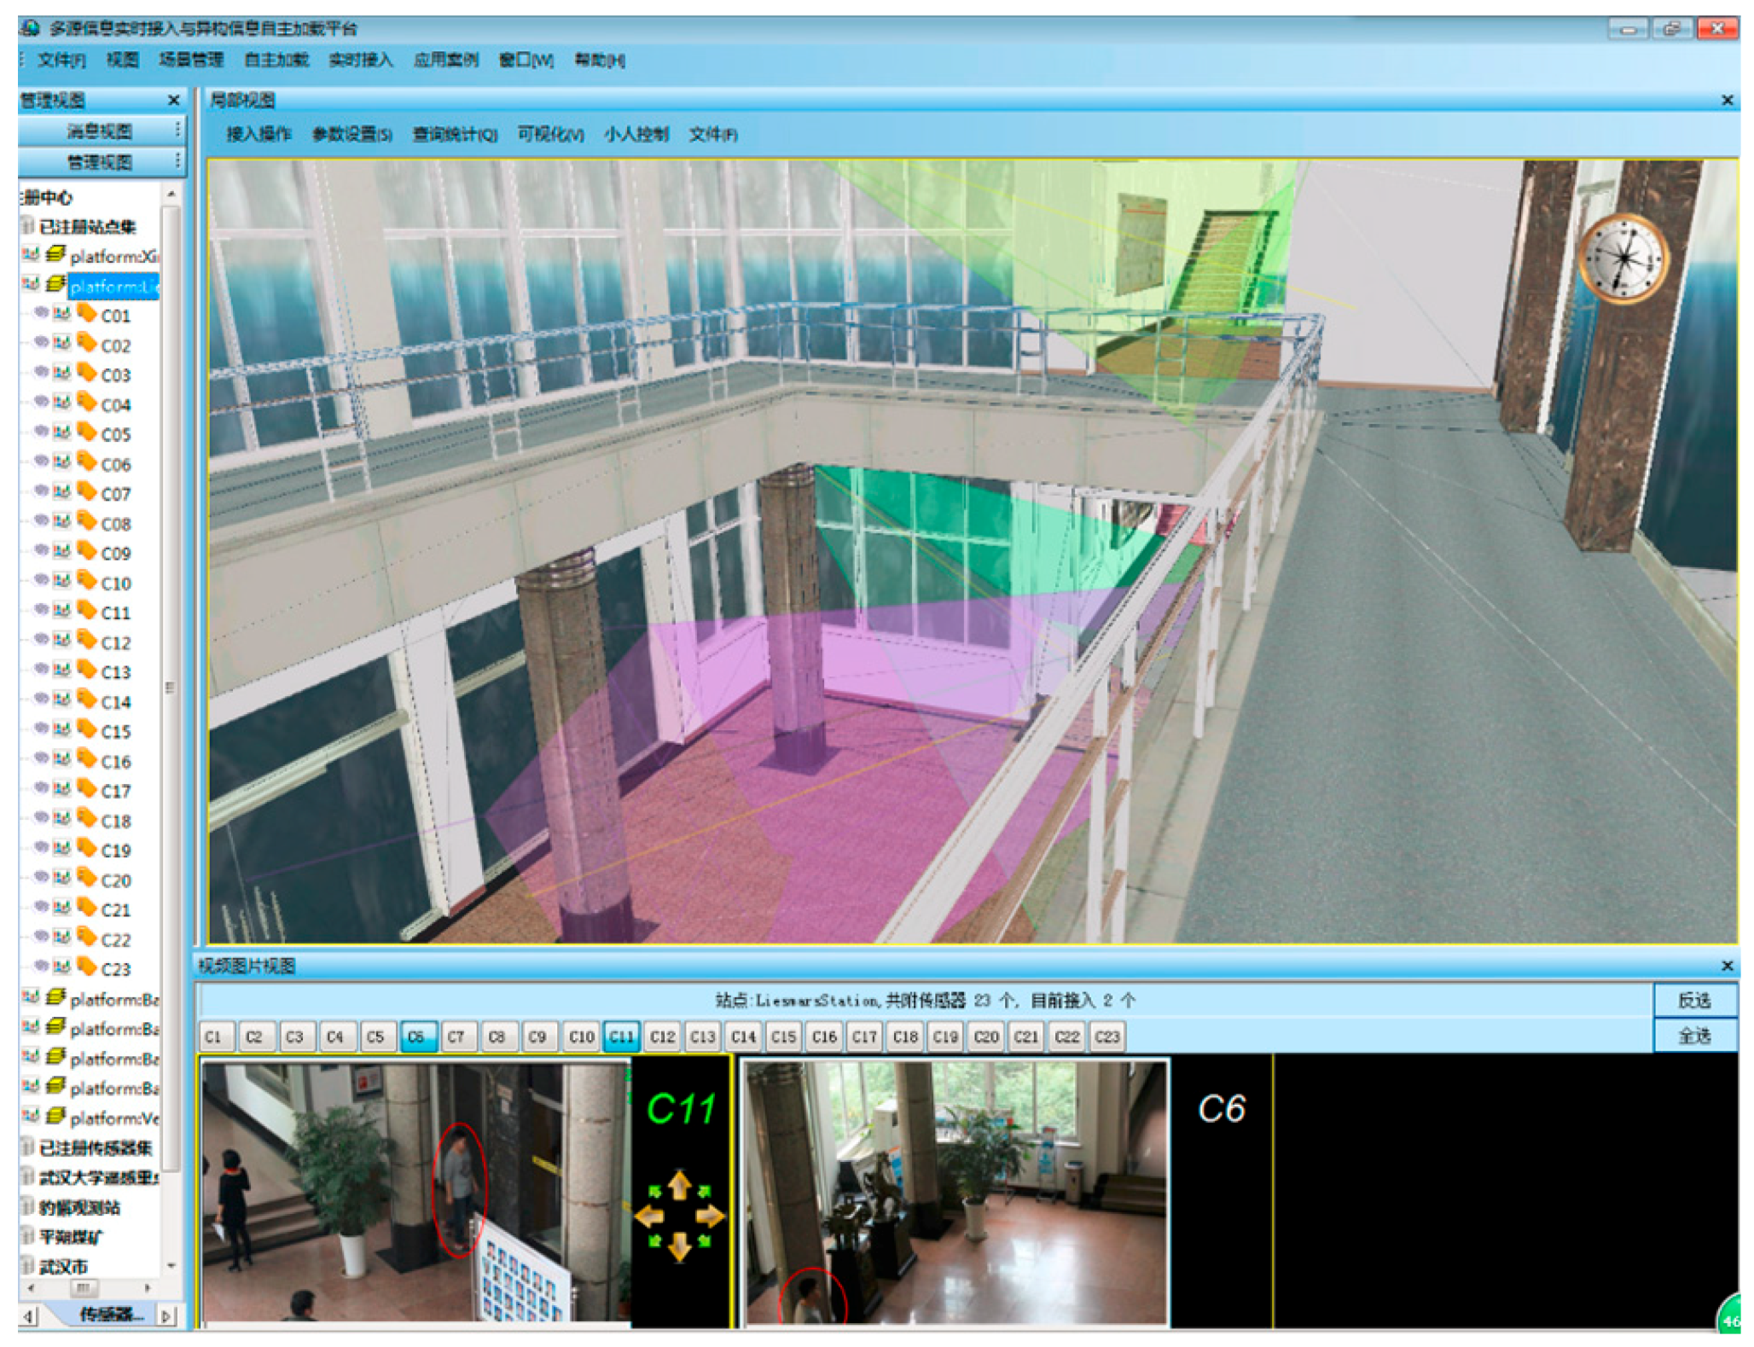Pan camera C11 left with the left arrow
This screenshot has width=1754, height=1347.
[x=650, y=1216]
